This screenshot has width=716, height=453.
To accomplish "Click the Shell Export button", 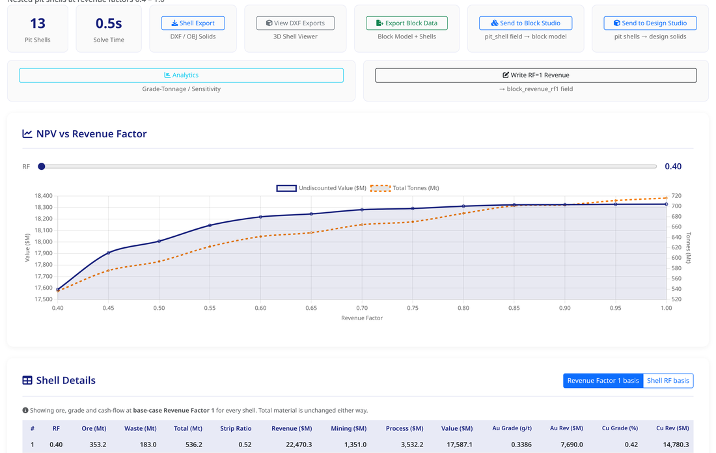I will [x=193, y=23].
